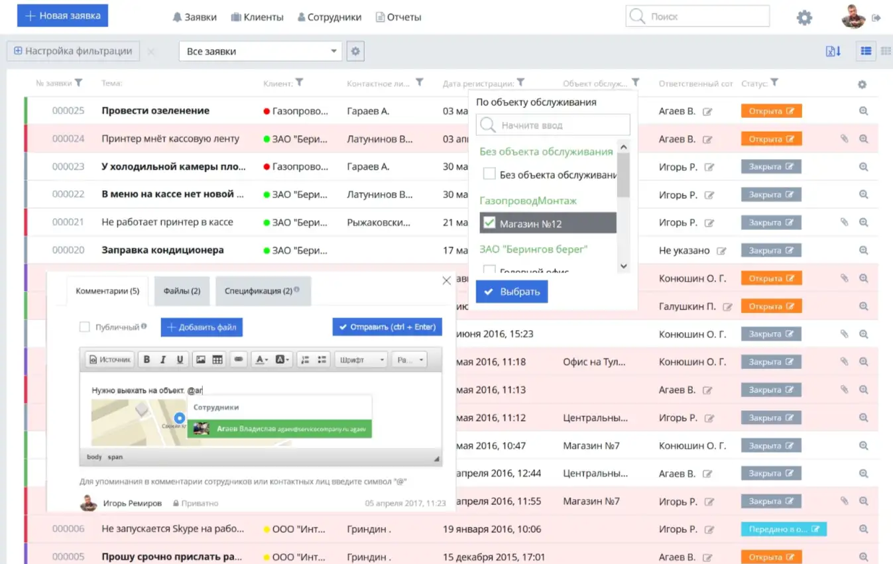The image size is (893, 564).
Task: Insert a table in the comment editor
Action: [x=217, y=359]
